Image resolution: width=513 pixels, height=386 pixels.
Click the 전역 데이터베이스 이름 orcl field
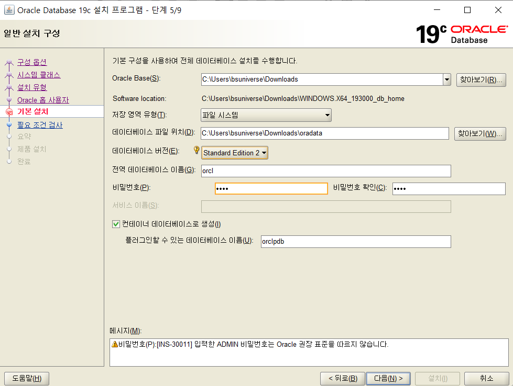(x=326, y=171)
